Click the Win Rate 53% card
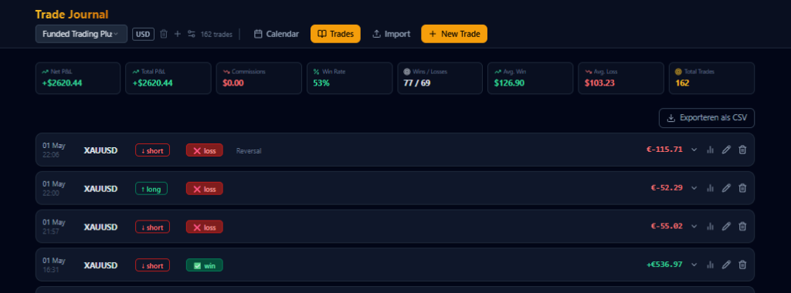This screenshot has height=293, width=791. tap(350, 78)
